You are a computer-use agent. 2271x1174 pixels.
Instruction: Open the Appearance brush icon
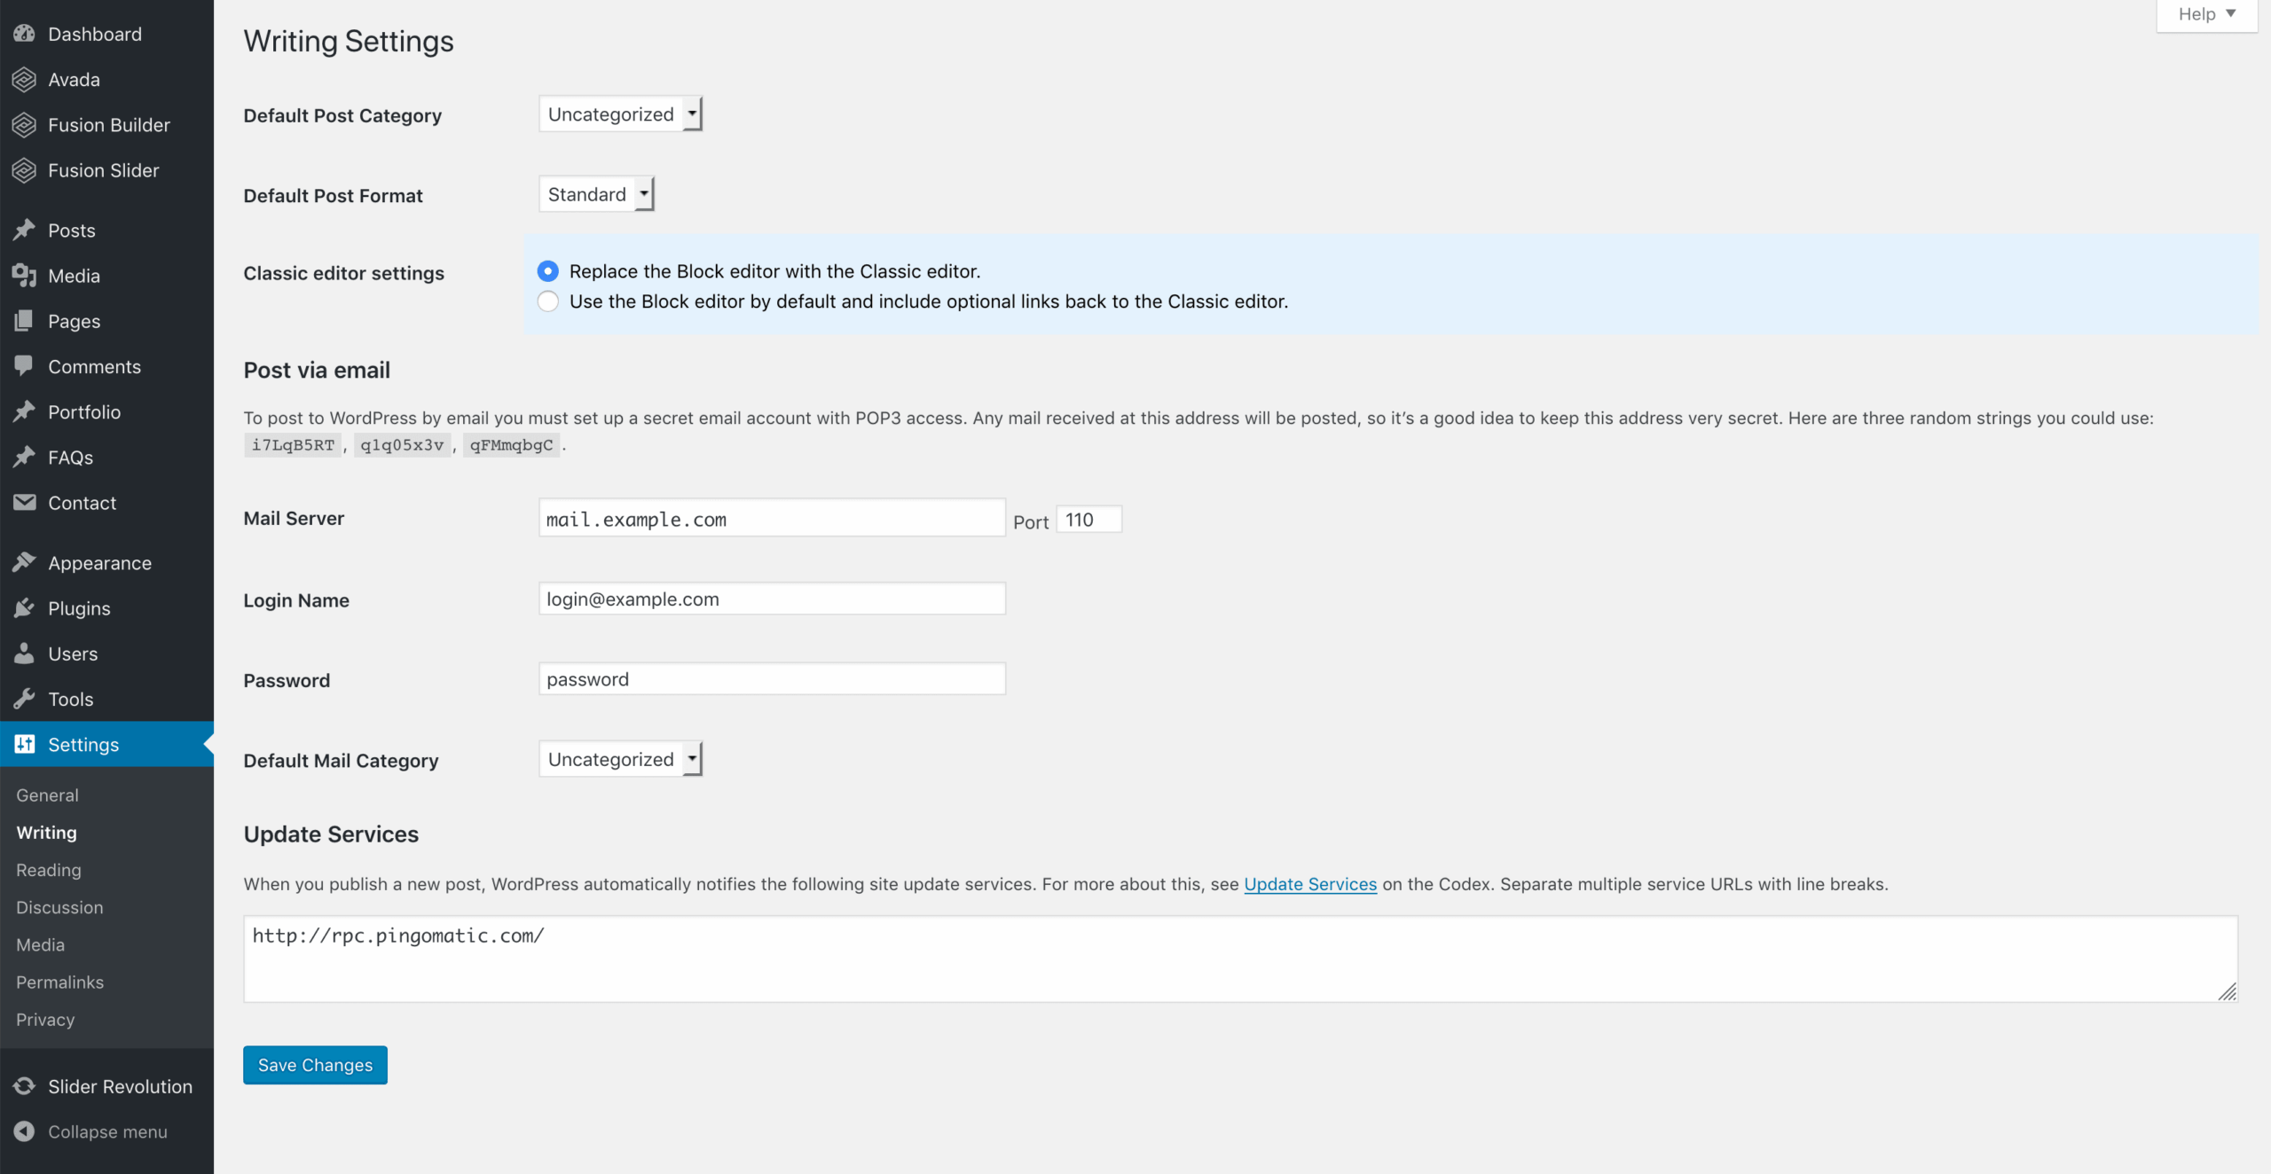[24, 561]
